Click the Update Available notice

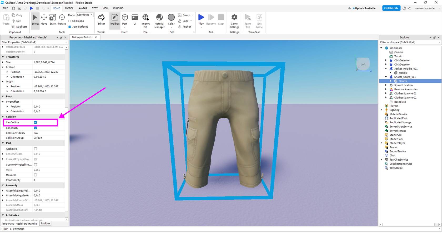[x=365, y=8]
